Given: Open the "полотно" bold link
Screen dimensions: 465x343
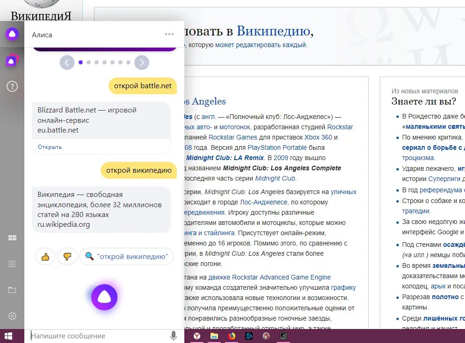Looking at the screenshot, I should 445,297.
